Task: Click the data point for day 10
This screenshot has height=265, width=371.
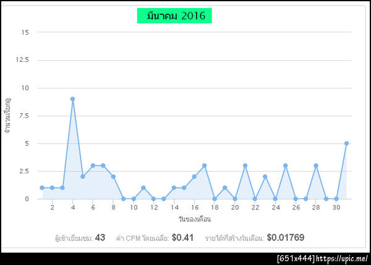Action: tap(134, 199)
